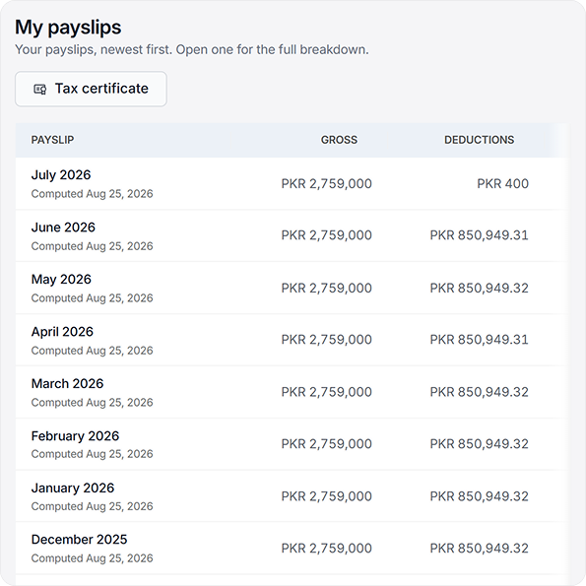Click Computed date under March 2026
586x586 pixels.
pos(92,402)
